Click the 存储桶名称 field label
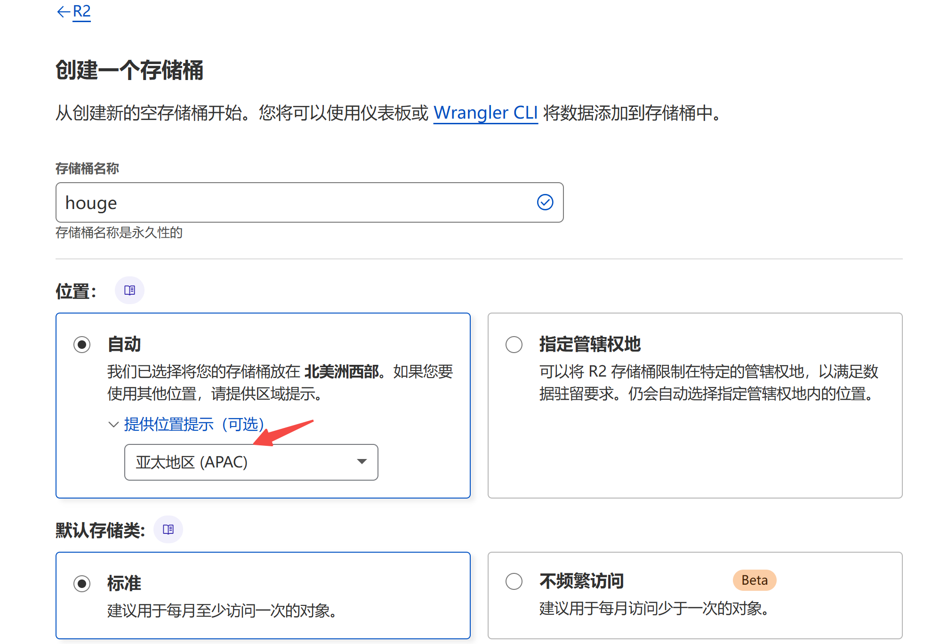The height and width of the screenshot is (644, 940). tap(87, 168)
